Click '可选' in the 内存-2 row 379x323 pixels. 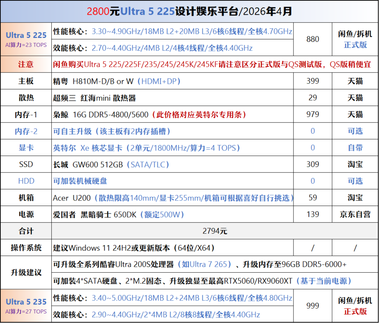[x=355, y=131]
